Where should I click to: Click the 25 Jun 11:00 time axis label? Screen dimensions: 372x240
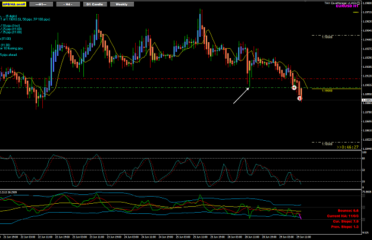pyautogui.click(x=200, y=237)
